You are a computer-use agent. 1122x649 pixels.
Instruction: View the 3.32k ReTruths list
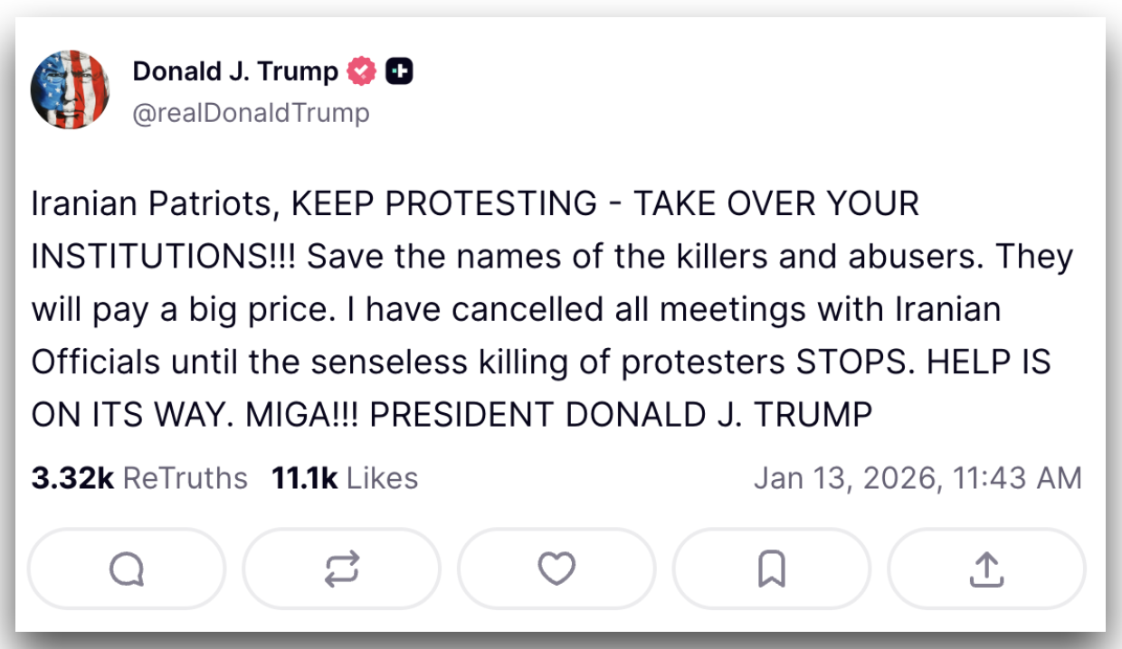pyautogui.click(x=139, y=478)
